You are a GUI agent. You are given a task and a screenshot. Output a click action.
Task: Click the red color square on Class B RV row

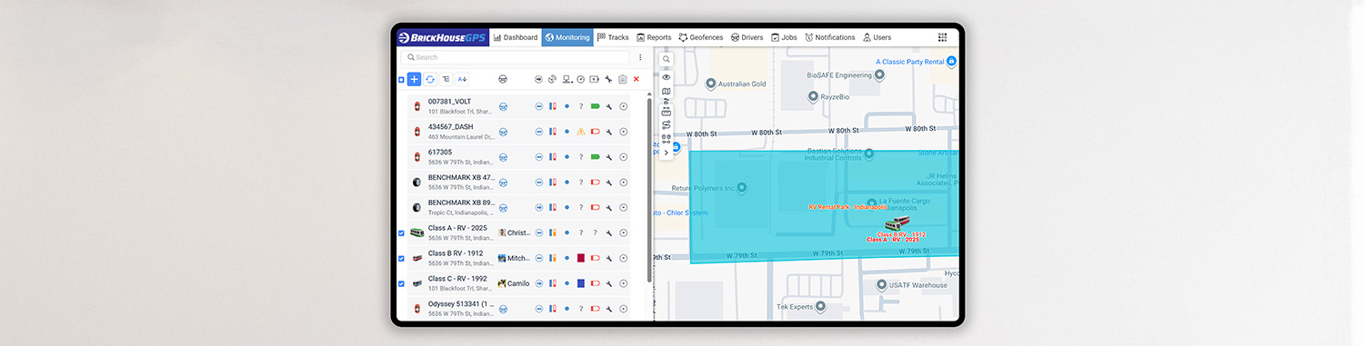tap(581, 259)
